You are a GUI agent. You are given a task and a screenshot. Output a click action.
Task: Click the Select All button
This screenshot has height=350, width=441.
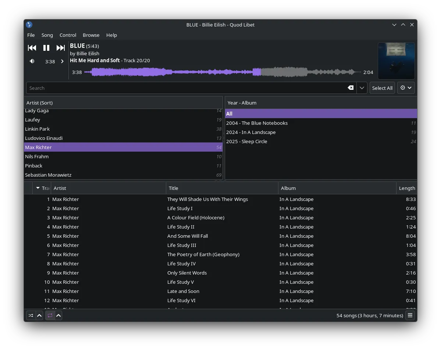coord(382,88)
